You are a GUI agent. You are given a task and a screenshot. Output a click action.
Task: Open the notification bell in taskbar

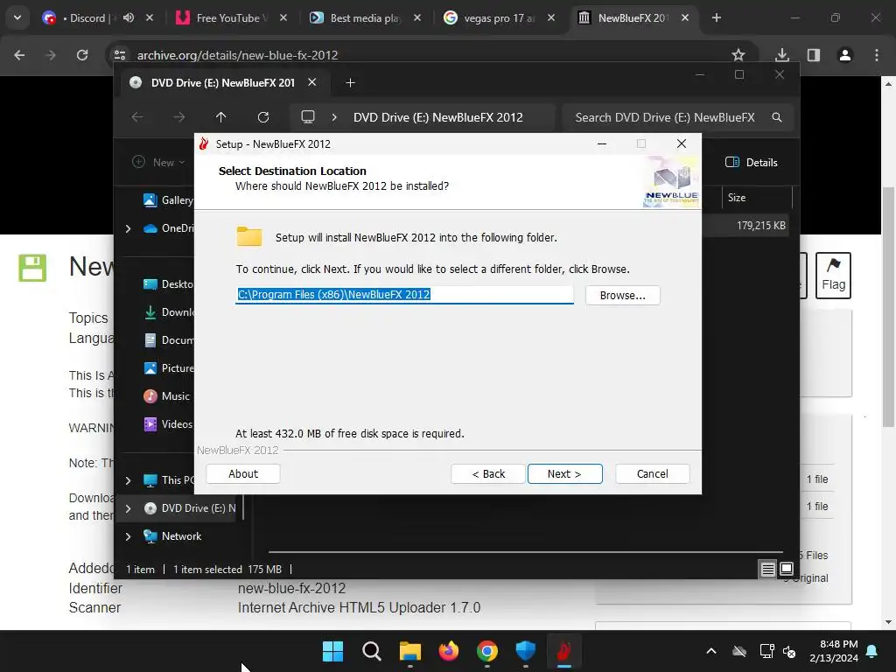[x=872, y=651]
